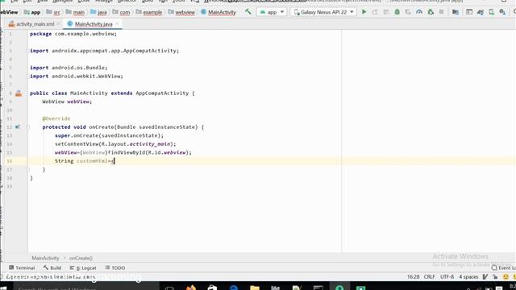Click the MainActivity crumb in the bottom editor bar
This screenshot has height=290, width=516.
(x=45, y=258)
